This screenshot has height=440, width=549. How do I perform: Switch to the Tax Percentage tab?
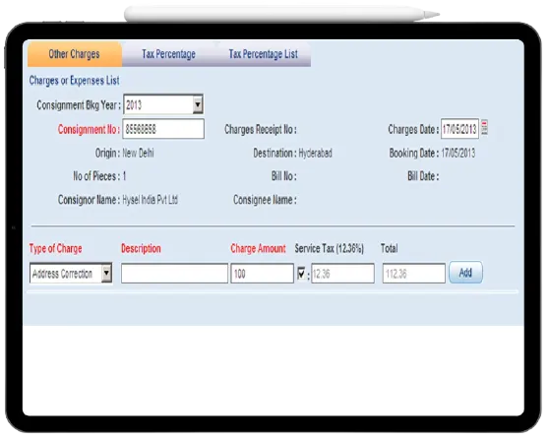coord(169,54)
